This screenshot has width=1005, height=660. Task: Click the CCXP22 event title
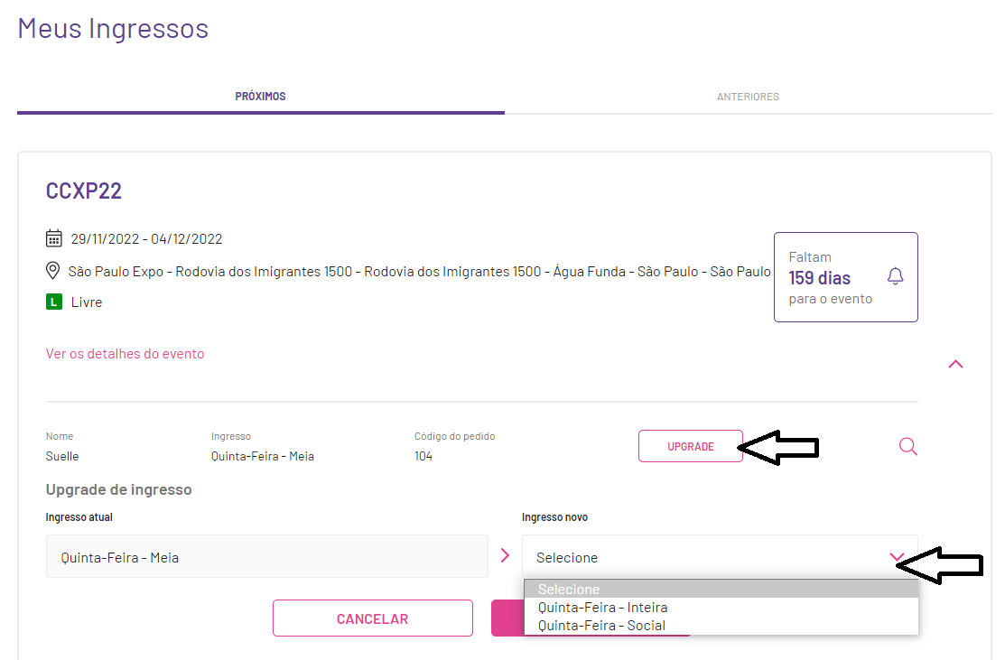click(83, 191)
